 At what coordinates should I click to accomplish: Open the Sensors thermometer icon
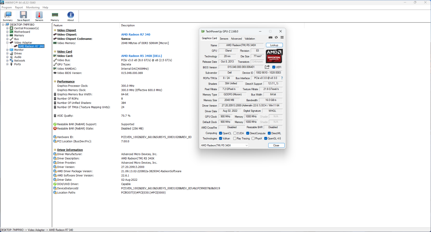coord(39,16)
